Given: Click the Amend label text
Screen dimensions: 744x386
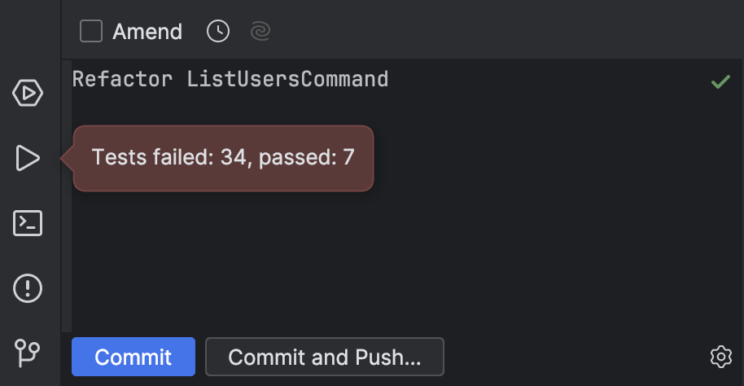Looking at the screenshot, I should click(x=147, y=32).
